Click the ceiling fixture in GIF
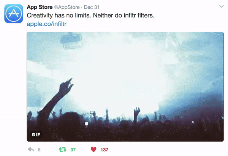 tap(71, 41)
